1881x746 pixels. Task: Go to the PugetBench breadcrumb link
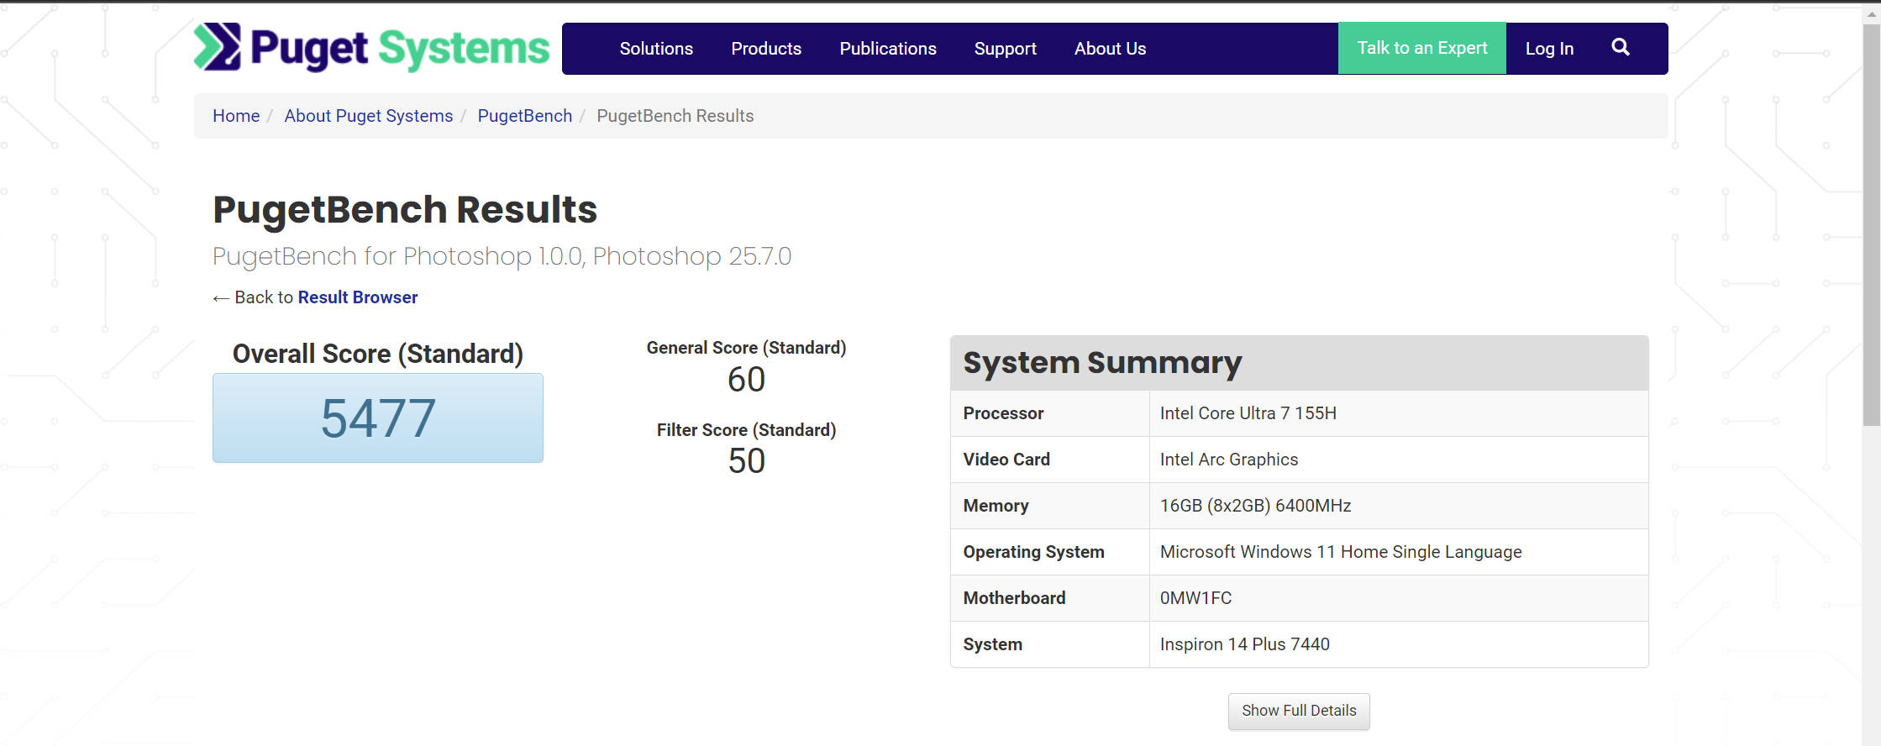524,116
